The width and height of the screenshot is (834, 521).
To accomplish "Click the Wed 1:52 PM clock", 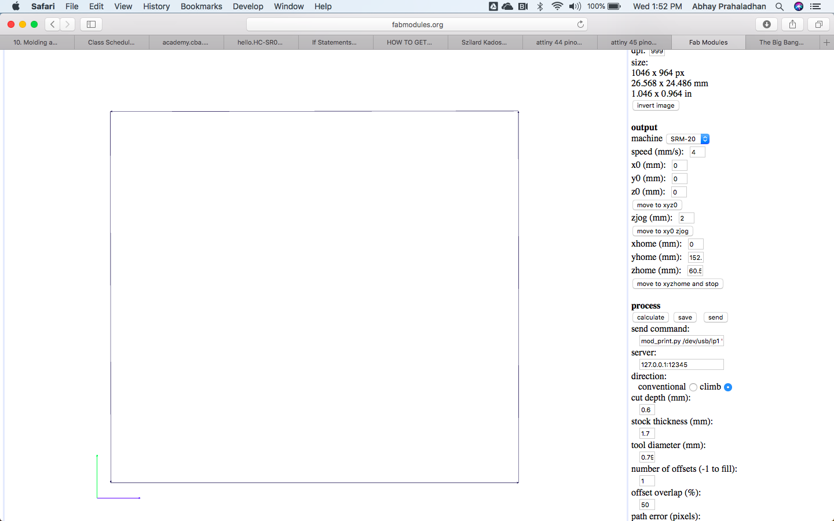I will (x=657, y=6).
